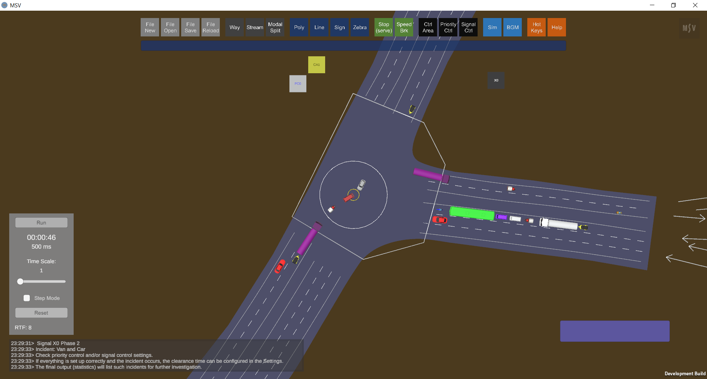Select the Zebra crossing tool

coord(360,28)
